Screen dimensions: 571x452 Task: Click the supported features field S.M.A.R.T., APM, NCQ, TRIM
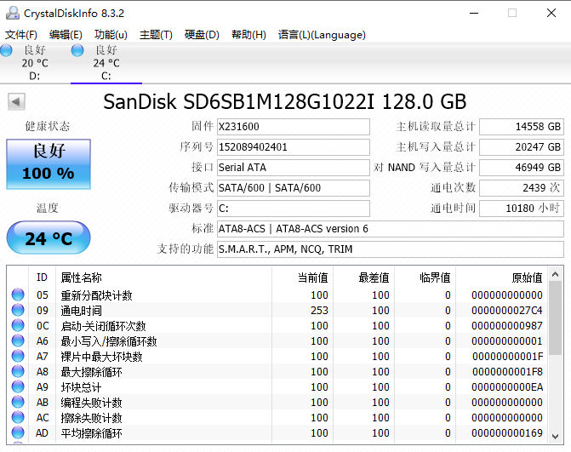[x=391, y=249]
